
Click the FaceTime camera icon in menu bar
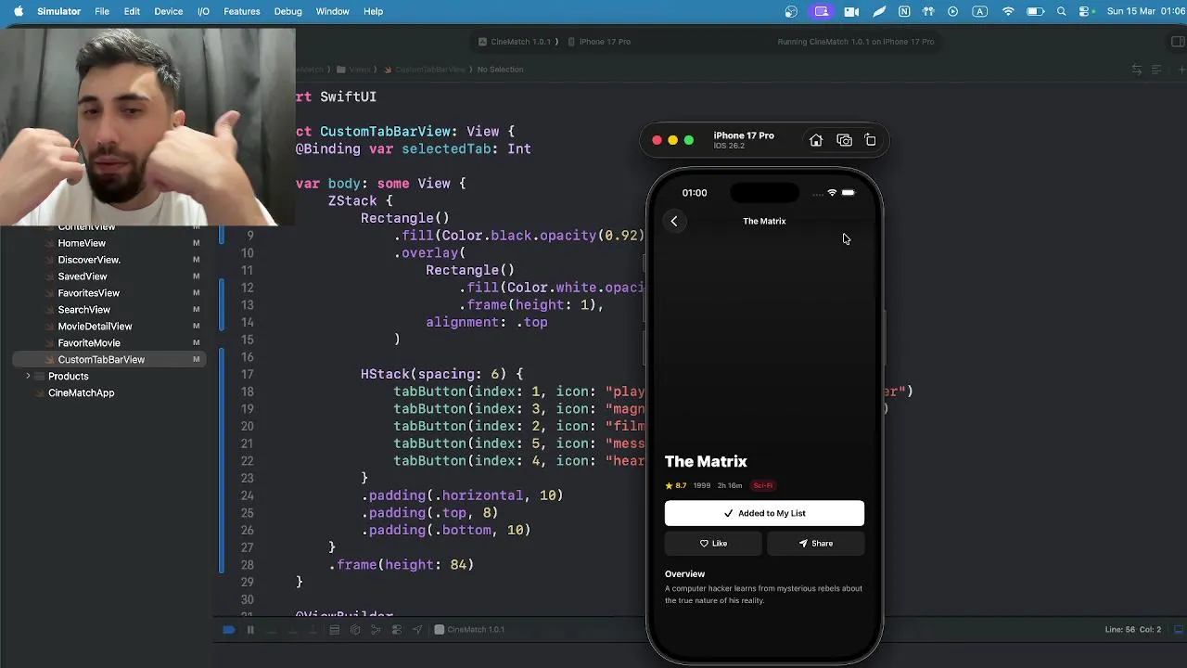click(x=851, y=11)
